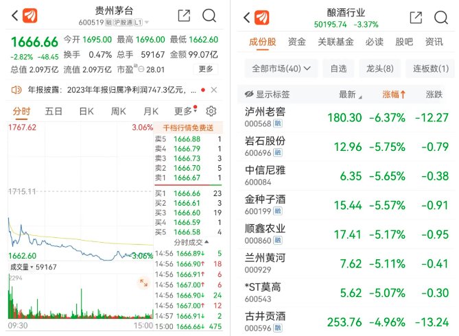Viewport: 459px width, 336px height.
Task: Switch to the 资讯 tab
Action: [434, 42]
